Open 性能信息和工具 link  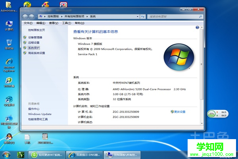point(38,119)
